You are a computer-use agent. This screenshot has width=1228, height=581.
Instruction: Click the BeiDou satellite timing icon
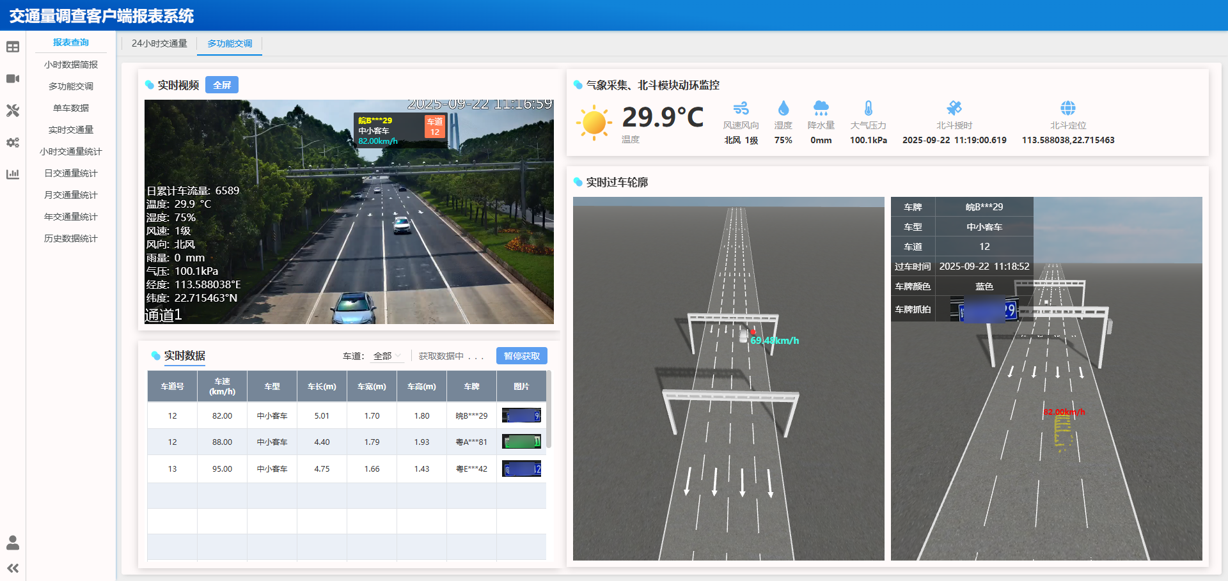coord(954,108)
